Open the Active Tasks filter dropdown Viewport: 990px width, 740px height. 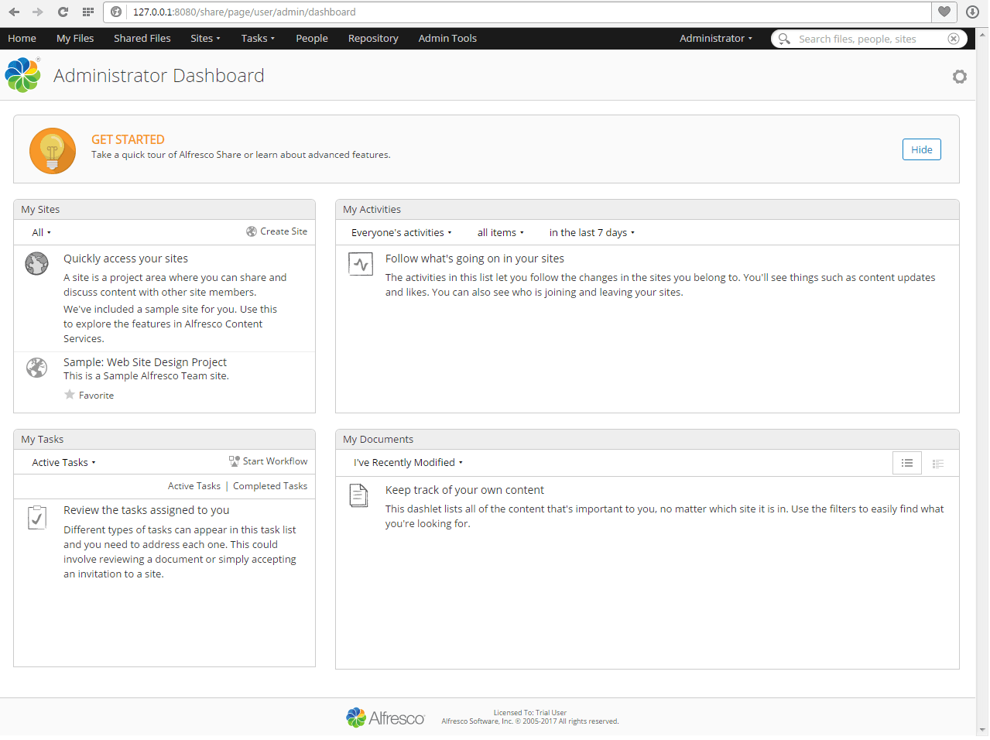click(63, 462)
